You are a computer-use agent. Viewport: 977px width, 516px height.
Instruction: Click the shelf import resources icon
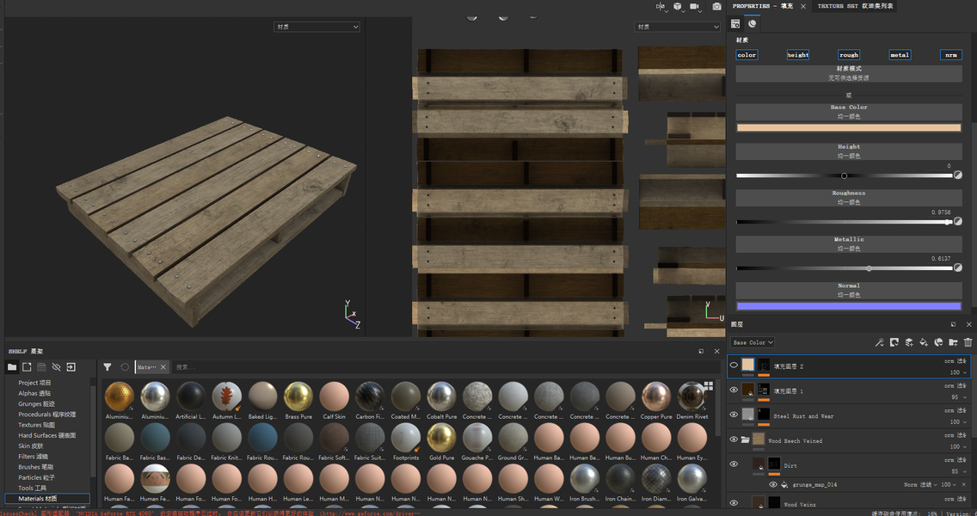71,367
